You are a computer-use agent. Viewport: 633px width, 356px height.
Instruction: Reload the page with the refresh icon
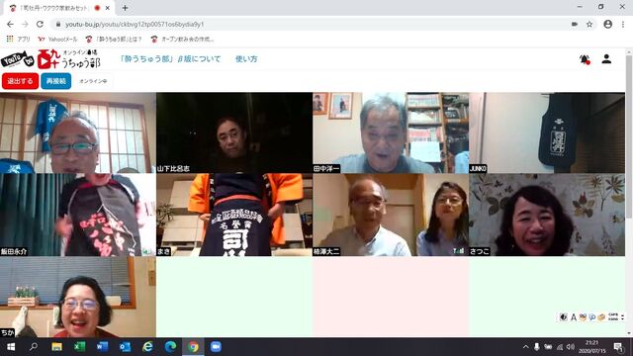(x=40, y=24)
